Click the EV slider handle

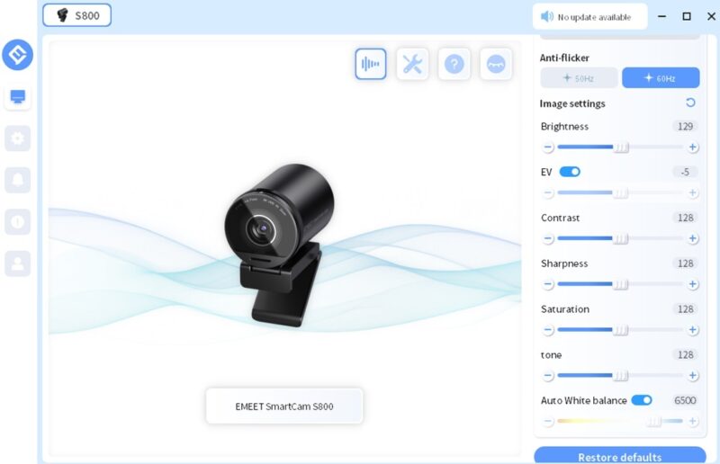pos(620,192)
